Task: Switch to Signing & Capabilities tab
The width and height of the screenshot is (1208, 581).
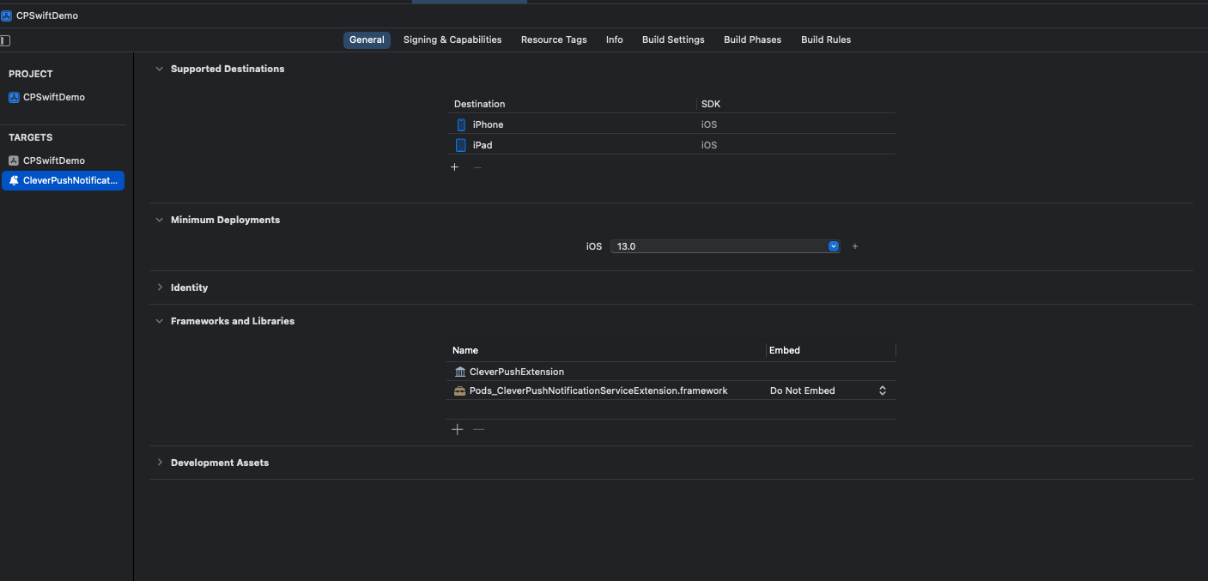Action: click(x=452, y=39)
